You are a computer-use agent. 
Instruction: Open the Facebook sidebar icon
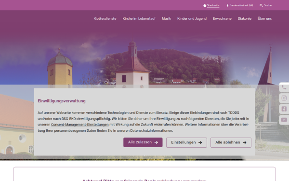pos(284,109)
